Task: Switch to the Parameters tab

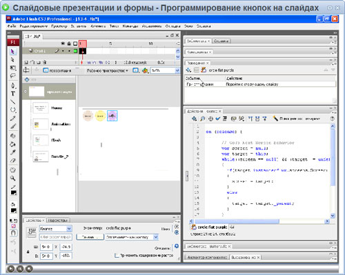Action: pyautogui.click(x=58, y=221)
